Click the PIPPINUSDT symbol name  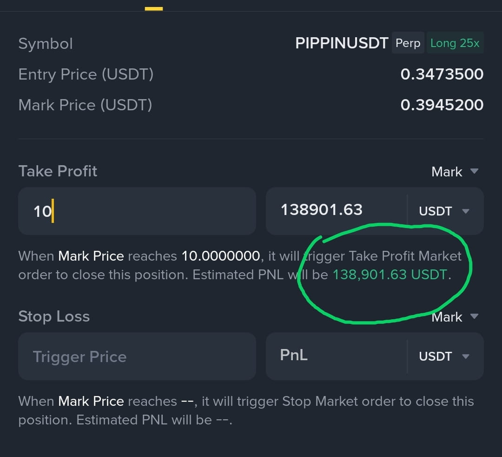coord(342,43)
